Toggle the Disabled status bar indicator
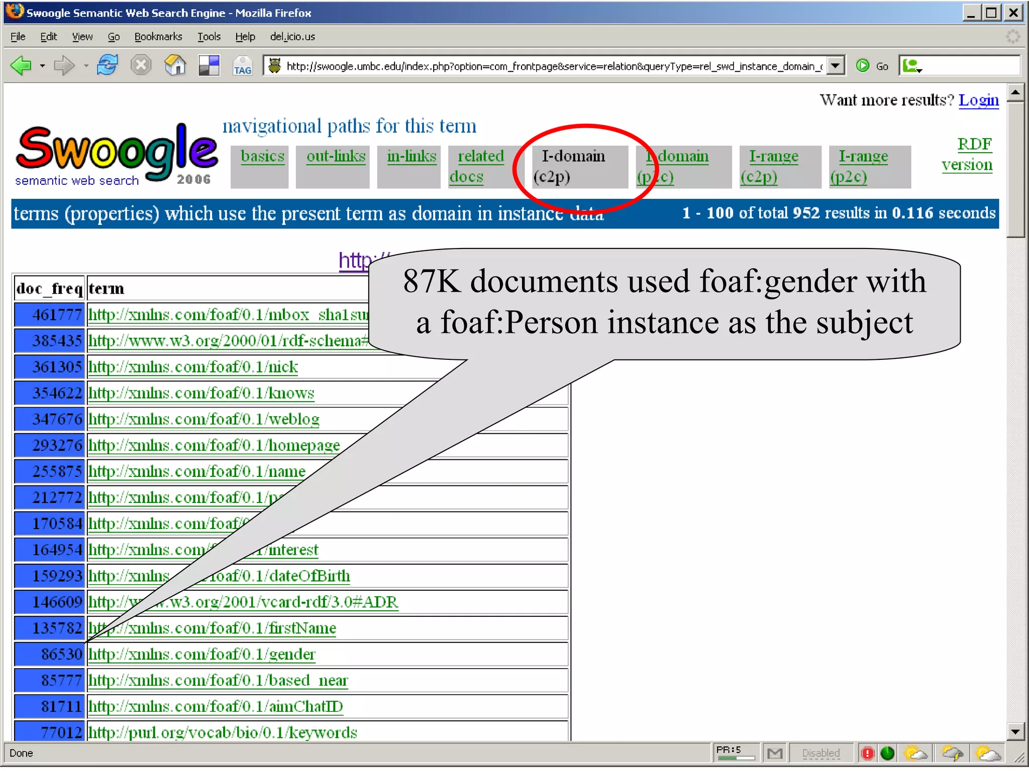Screen dimensions: 1029x771 [820, 753]
